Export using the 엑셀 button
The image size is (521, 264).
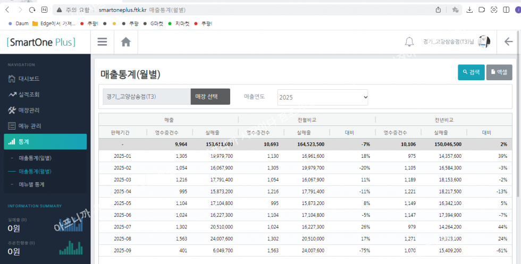[x=499, y=72]
